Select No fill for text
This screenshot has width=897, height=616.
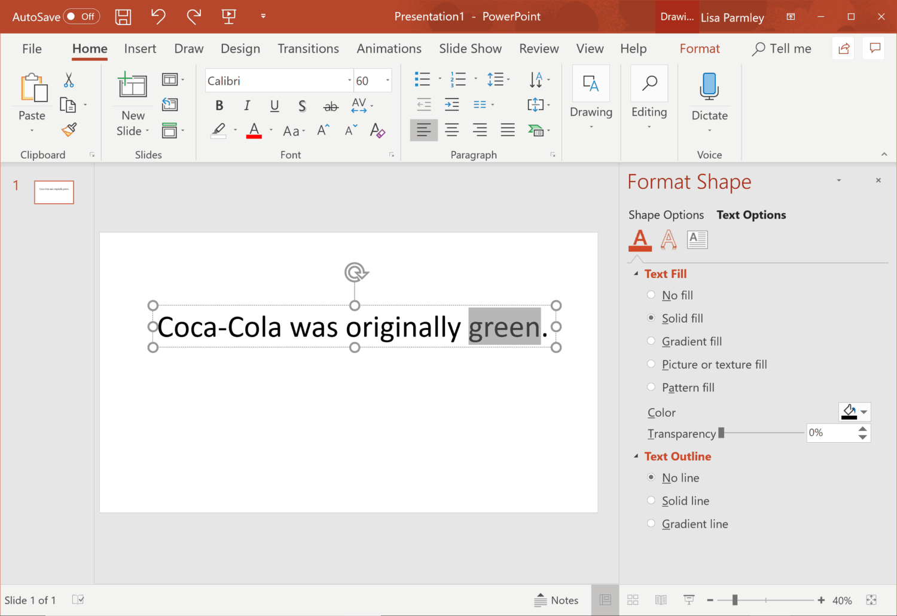point(651,295)
